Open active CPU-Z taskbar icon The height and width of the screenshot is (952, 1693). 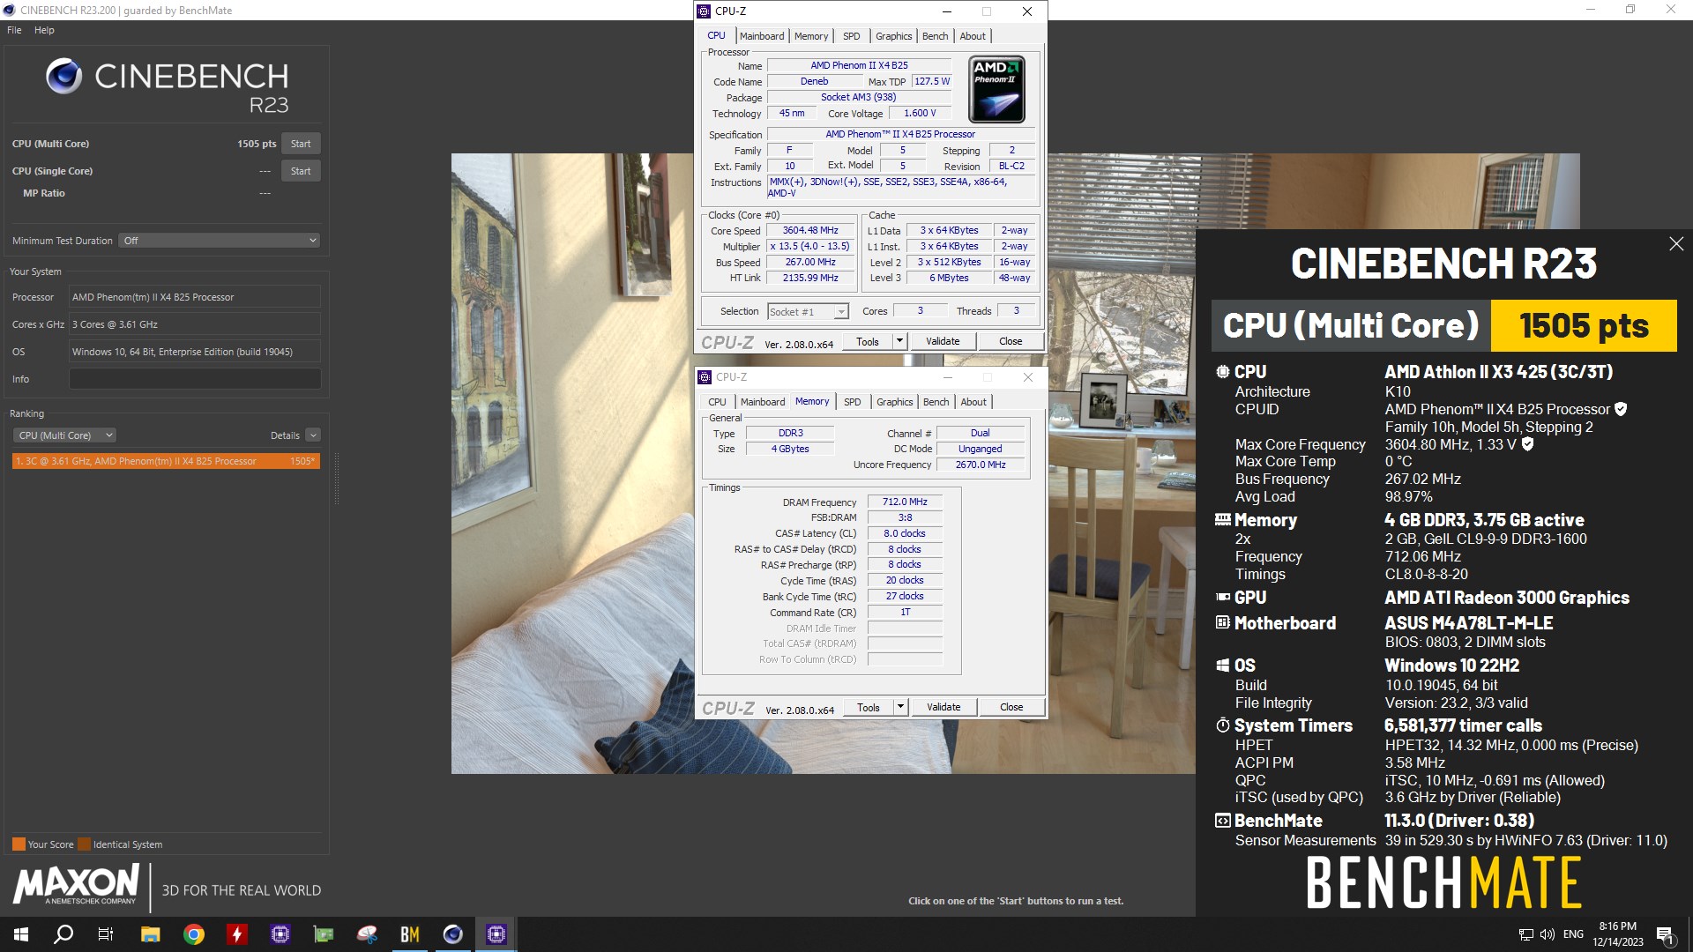click(x=496, y=934)
